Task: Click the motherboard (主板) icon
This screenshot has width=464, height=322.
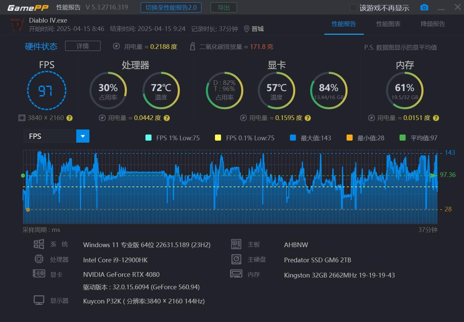Action: point(236,244)
